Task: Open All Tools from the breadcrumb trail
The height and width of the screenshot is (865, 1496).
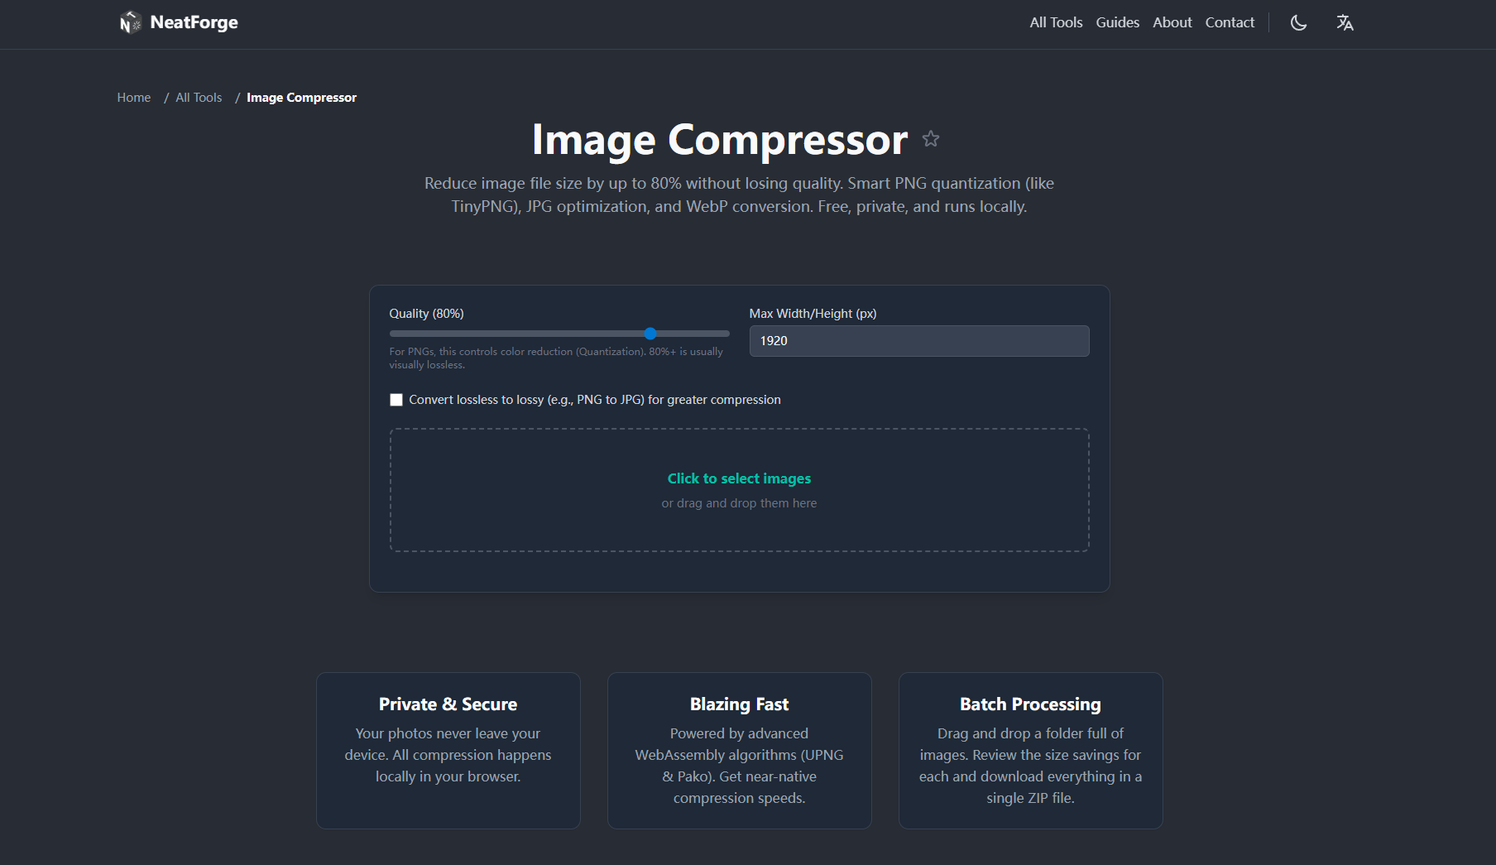Action: [198, 97]
